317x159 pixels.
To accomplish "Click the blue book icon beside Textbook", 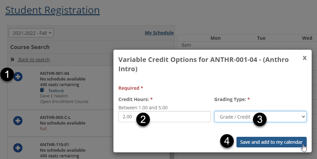I will click(x=42, y=90).
